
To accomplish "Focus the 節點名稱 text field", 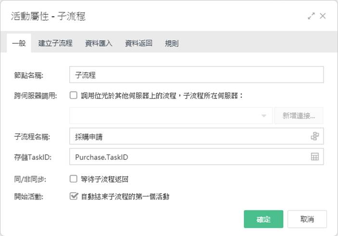I will [x=196, y=75].
